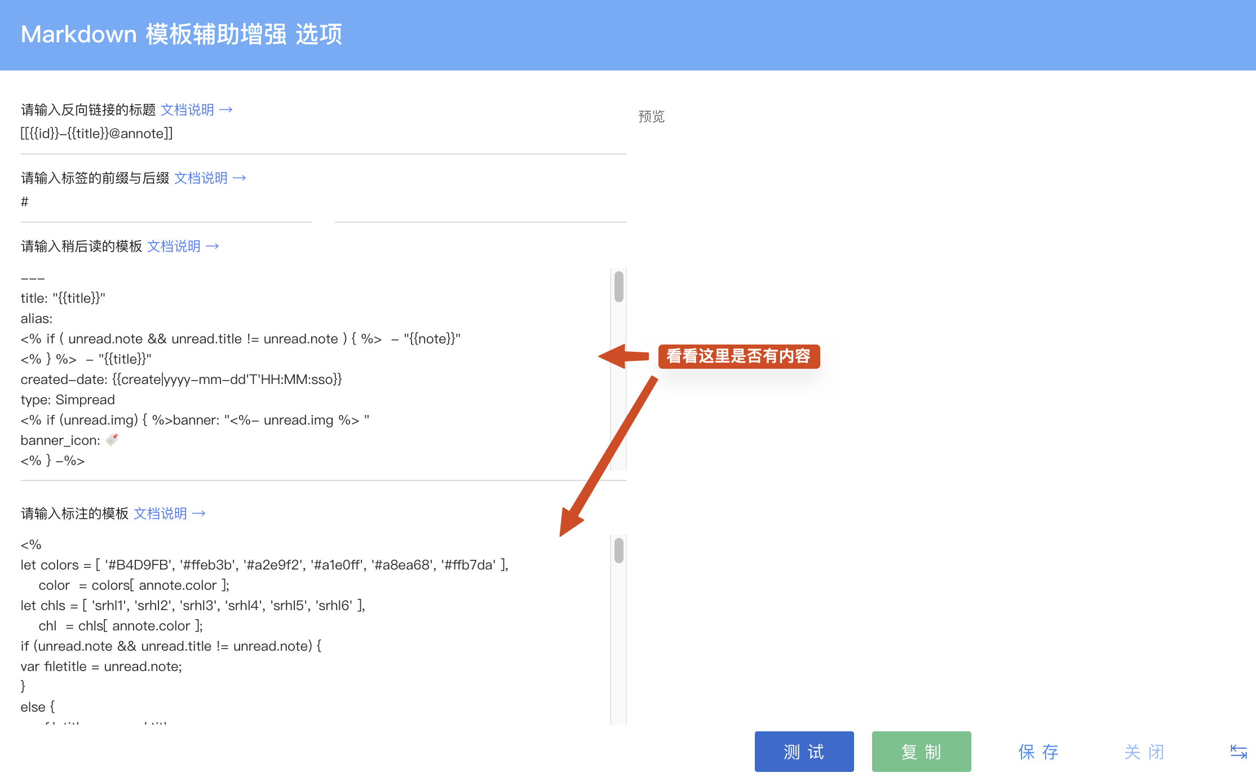Image resolution: width=1256 pixels, height=777 pixels.
Task: Click the title line in the read-later template
Action: [x=62, y=298]
